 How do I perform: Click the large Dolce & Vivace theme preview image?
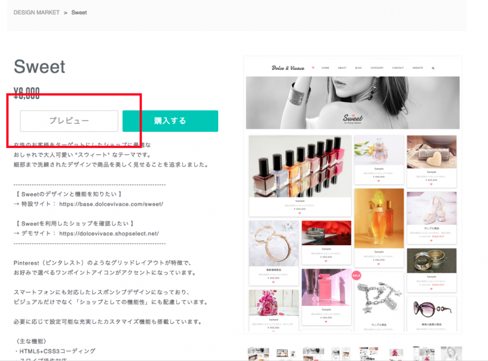click(x=353, y=195)
